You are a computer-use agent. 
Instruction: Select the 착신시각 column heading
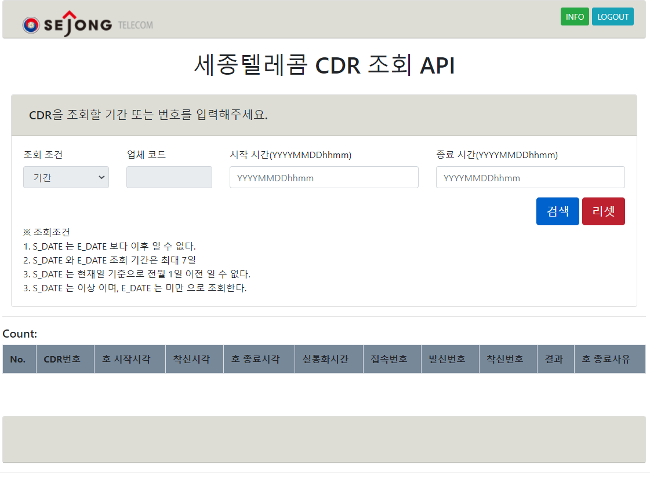click(194, 359)
